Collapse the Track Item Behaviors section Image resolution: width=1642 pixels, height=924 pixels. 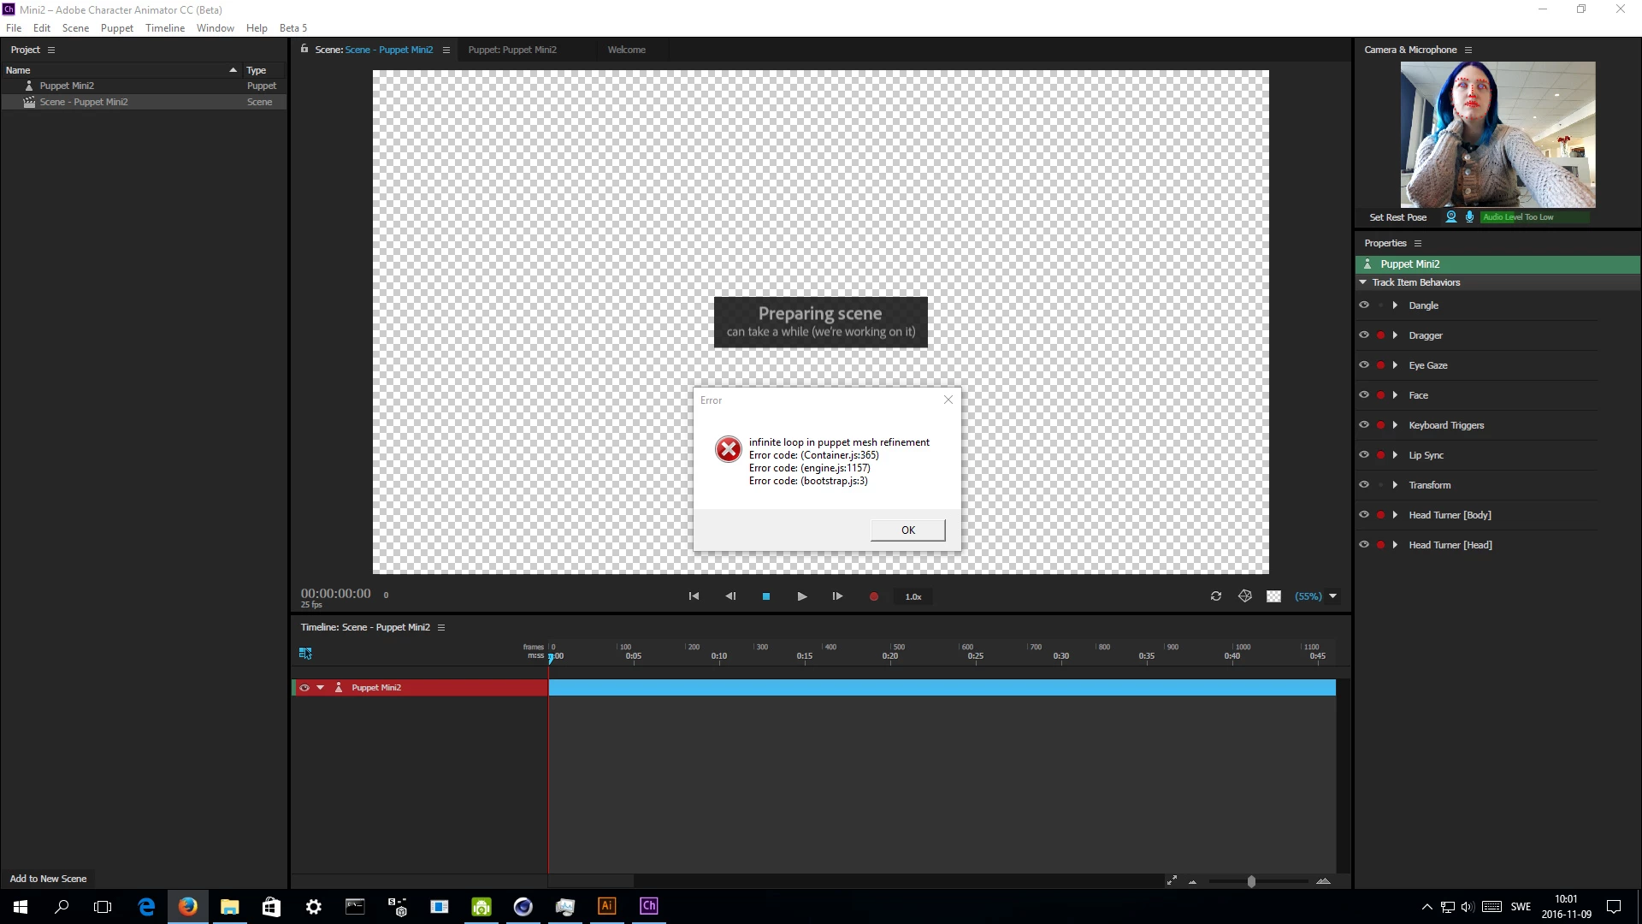click(1363, 282)
